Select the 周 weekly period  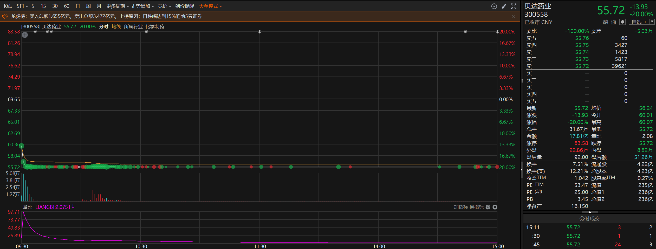[88, 6]
